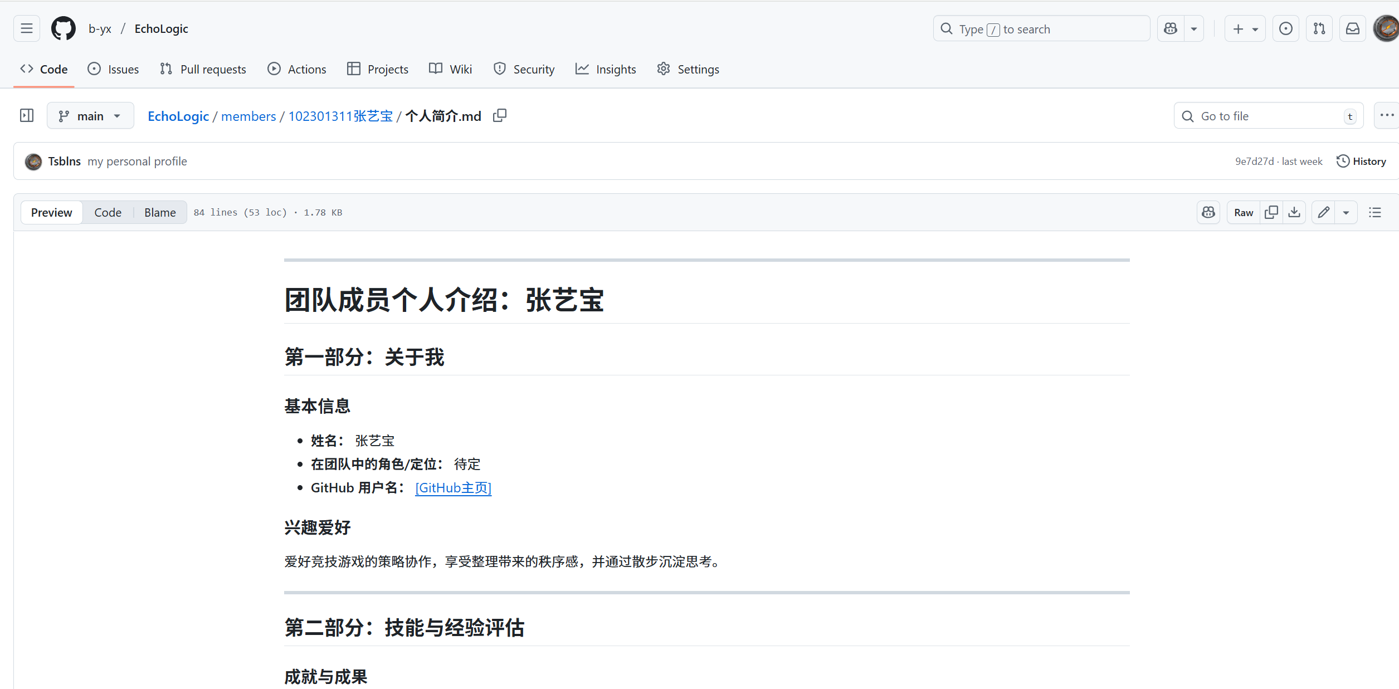The width and height of the screenshot is (1399, 689).
Task: Toggle the file tree side panel
Action: point(27,116)
